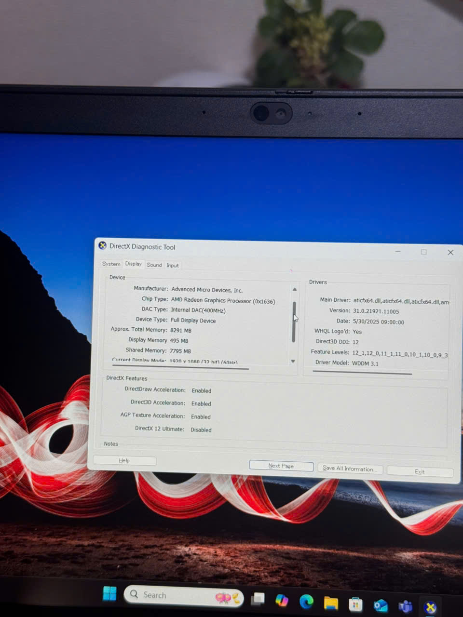Image resolution: width=463 pixels, height=617 pixels.
Task: Open Microsoft Teams from the taskbar
Action: tap(405, 606)
